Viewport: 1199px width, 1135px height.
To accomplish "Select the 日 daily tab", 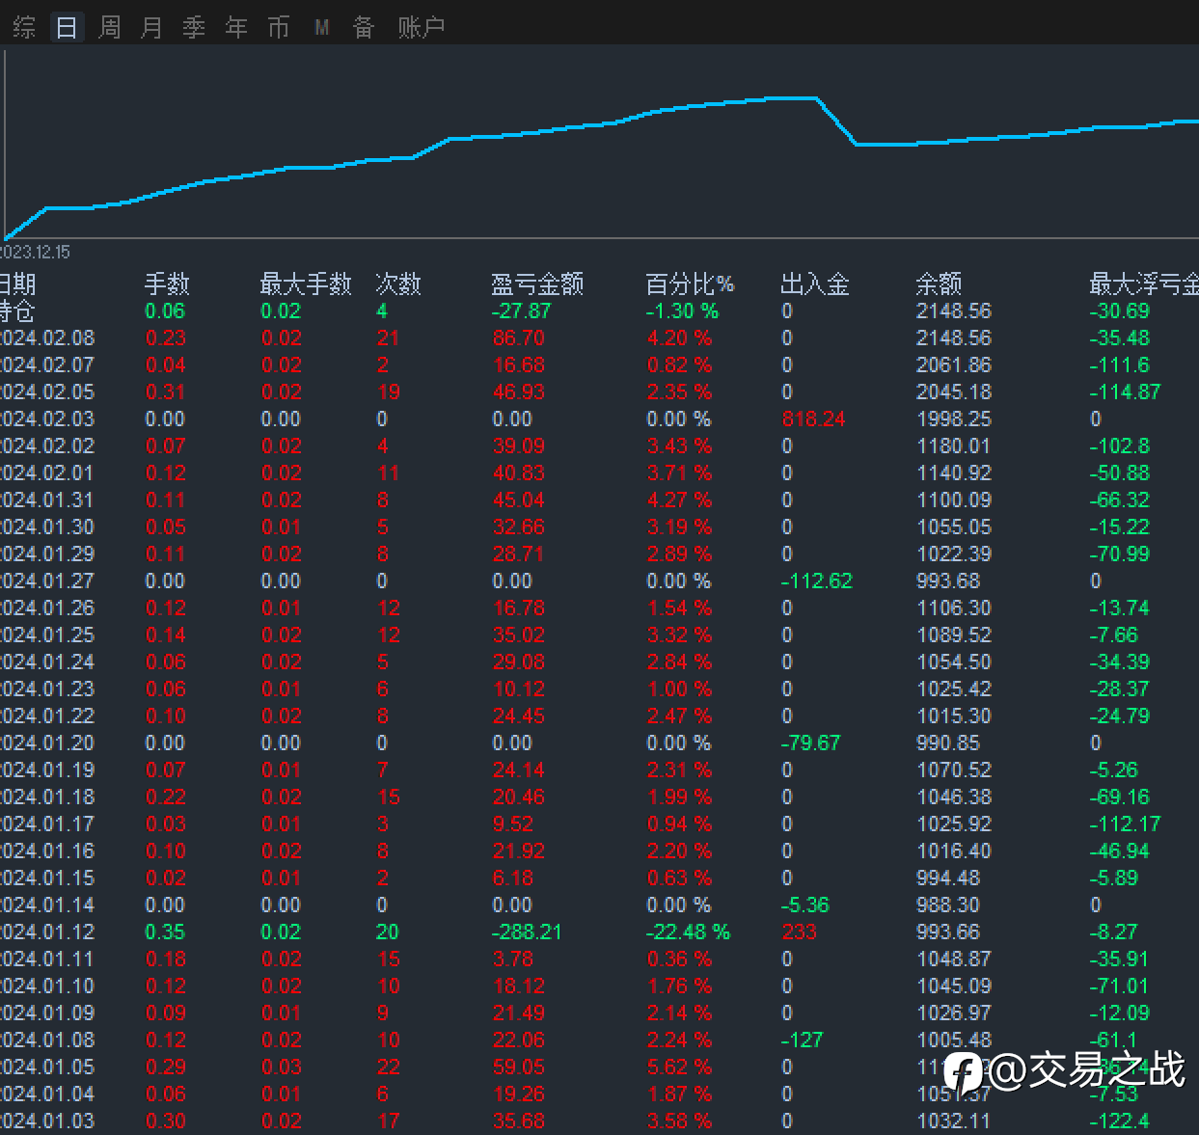I will click(67, 27).
